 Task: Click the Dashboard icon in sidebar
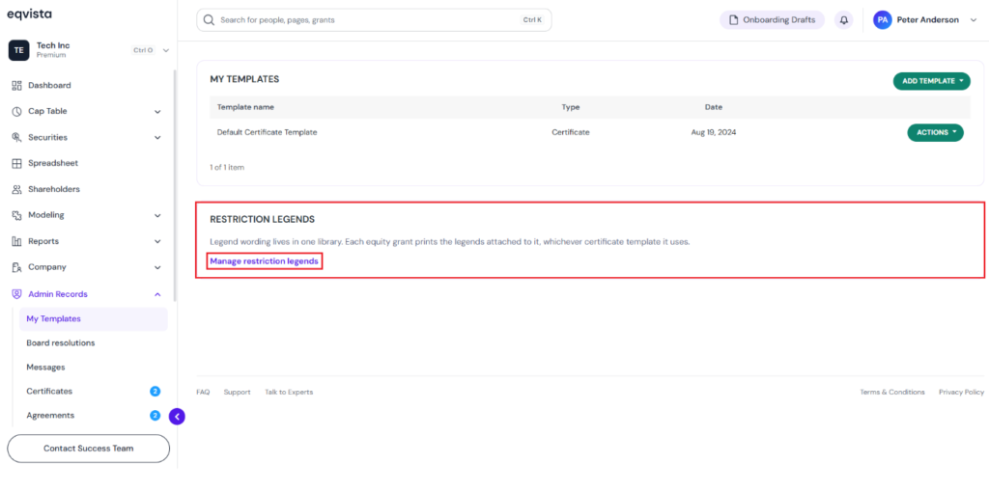click(x=17, y=85)
